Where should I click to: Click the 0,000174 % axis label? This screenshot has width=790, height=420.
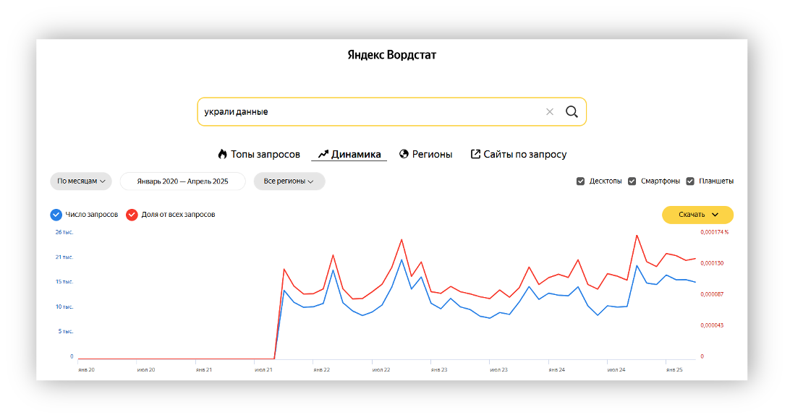pos(715,232)
